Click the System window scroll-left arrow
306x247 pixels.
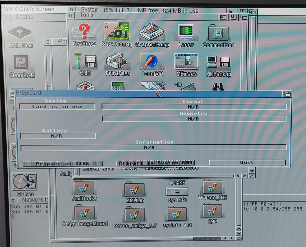click(x=238, y=176)
